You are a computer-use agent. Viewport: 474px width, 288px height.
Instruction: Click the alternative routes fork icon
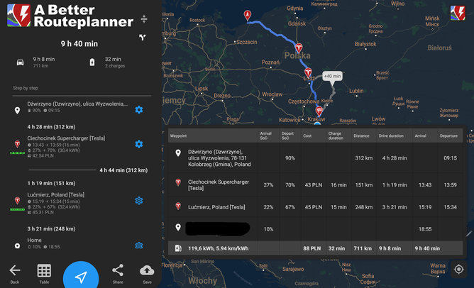pos(143,38)
